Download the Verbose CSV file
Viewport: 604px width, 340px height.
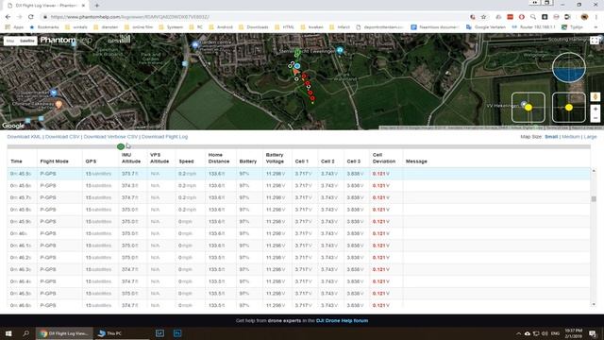pyautogui.click(x=110, y=137)
